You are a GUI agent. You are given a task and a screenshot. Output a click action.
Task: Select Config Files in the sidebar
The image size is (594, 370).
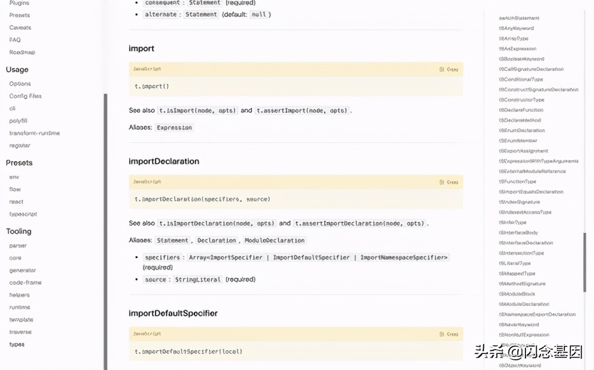pyautogui.click(x=25, y=96)
